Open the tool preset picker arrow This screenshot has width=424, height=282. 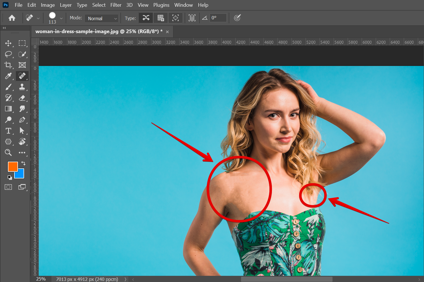(x=38, y=18)
